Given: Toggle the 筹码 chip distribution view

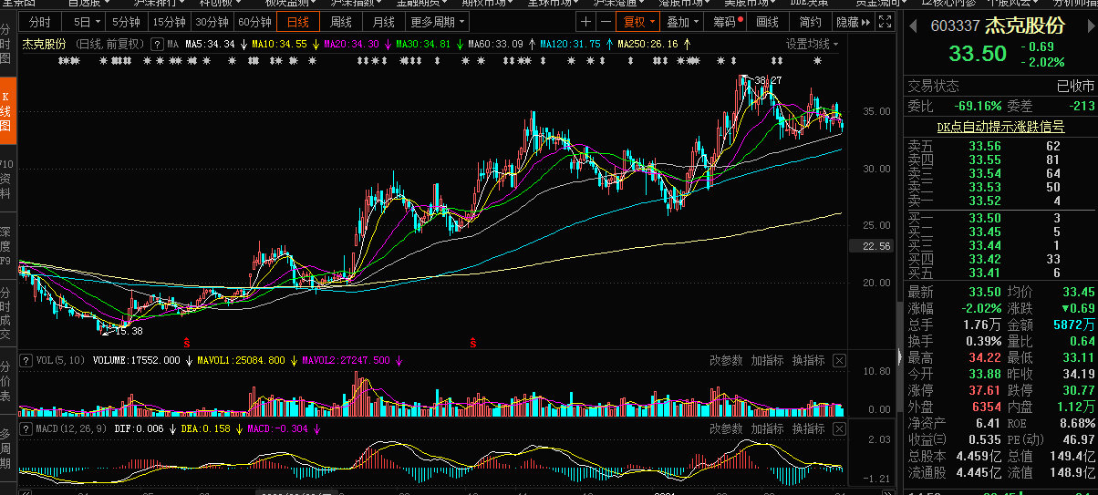Looking at the screenshot, I should [x=728, y=22].
